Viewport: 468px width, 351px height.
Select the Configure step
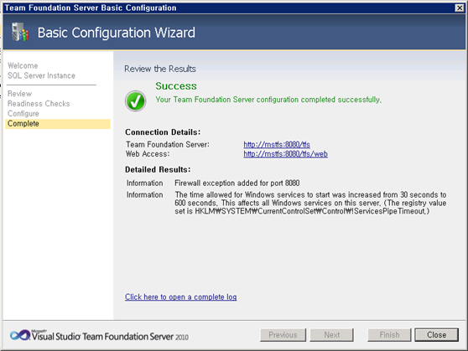(23, 114)
